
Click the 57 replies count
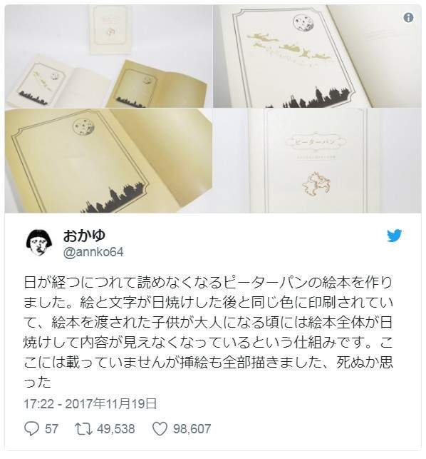point(52,429)
